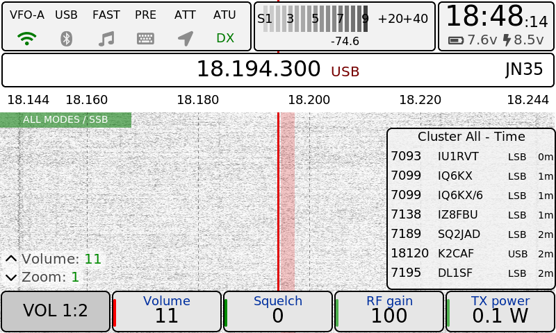Click the GPS location arrow icon
The image size is (556, 333).
point(186,38)
